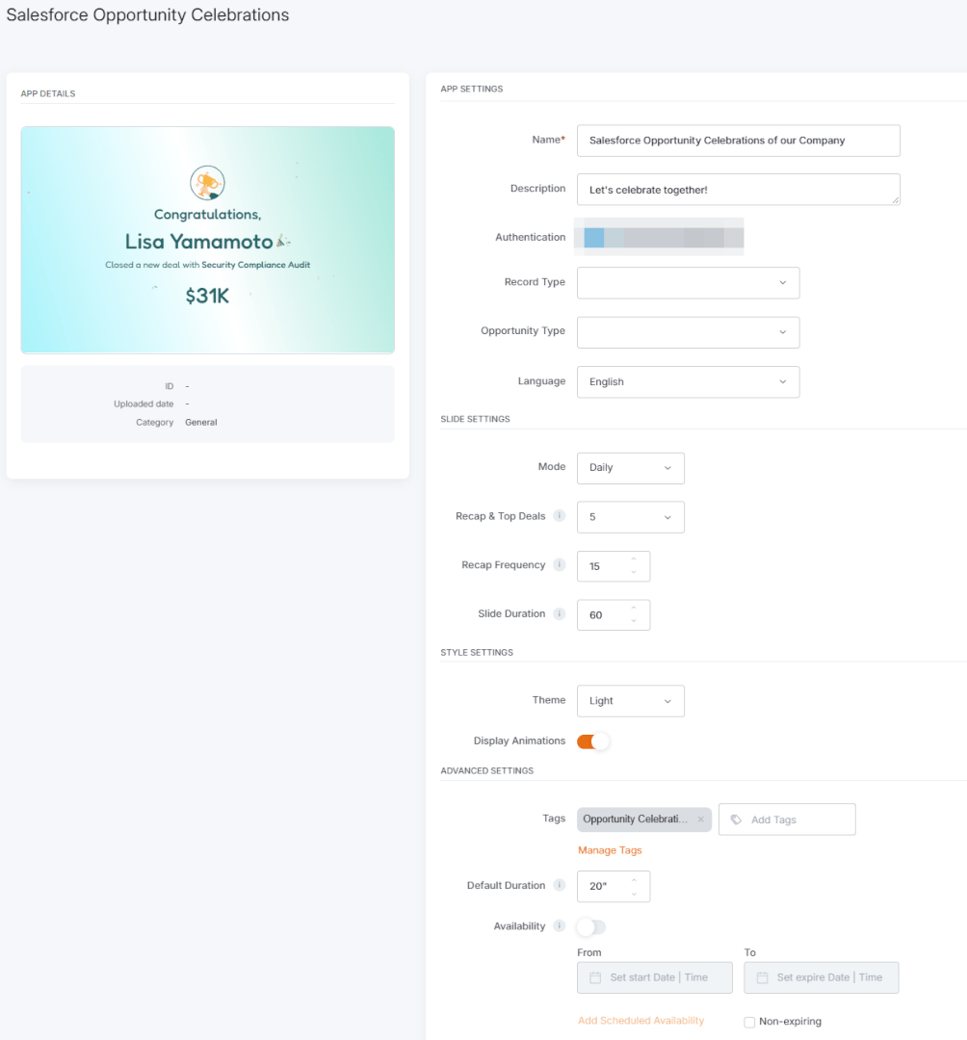Click Add Scheduled Availability link
967x1040 pixels.
(x=640, y=1021)
